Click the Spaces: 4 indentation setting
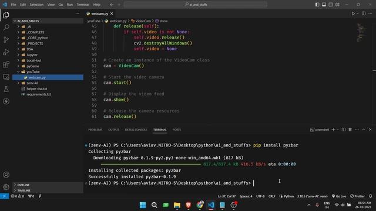This screenshot has height=211, width=376. click(x=246, y=196)
